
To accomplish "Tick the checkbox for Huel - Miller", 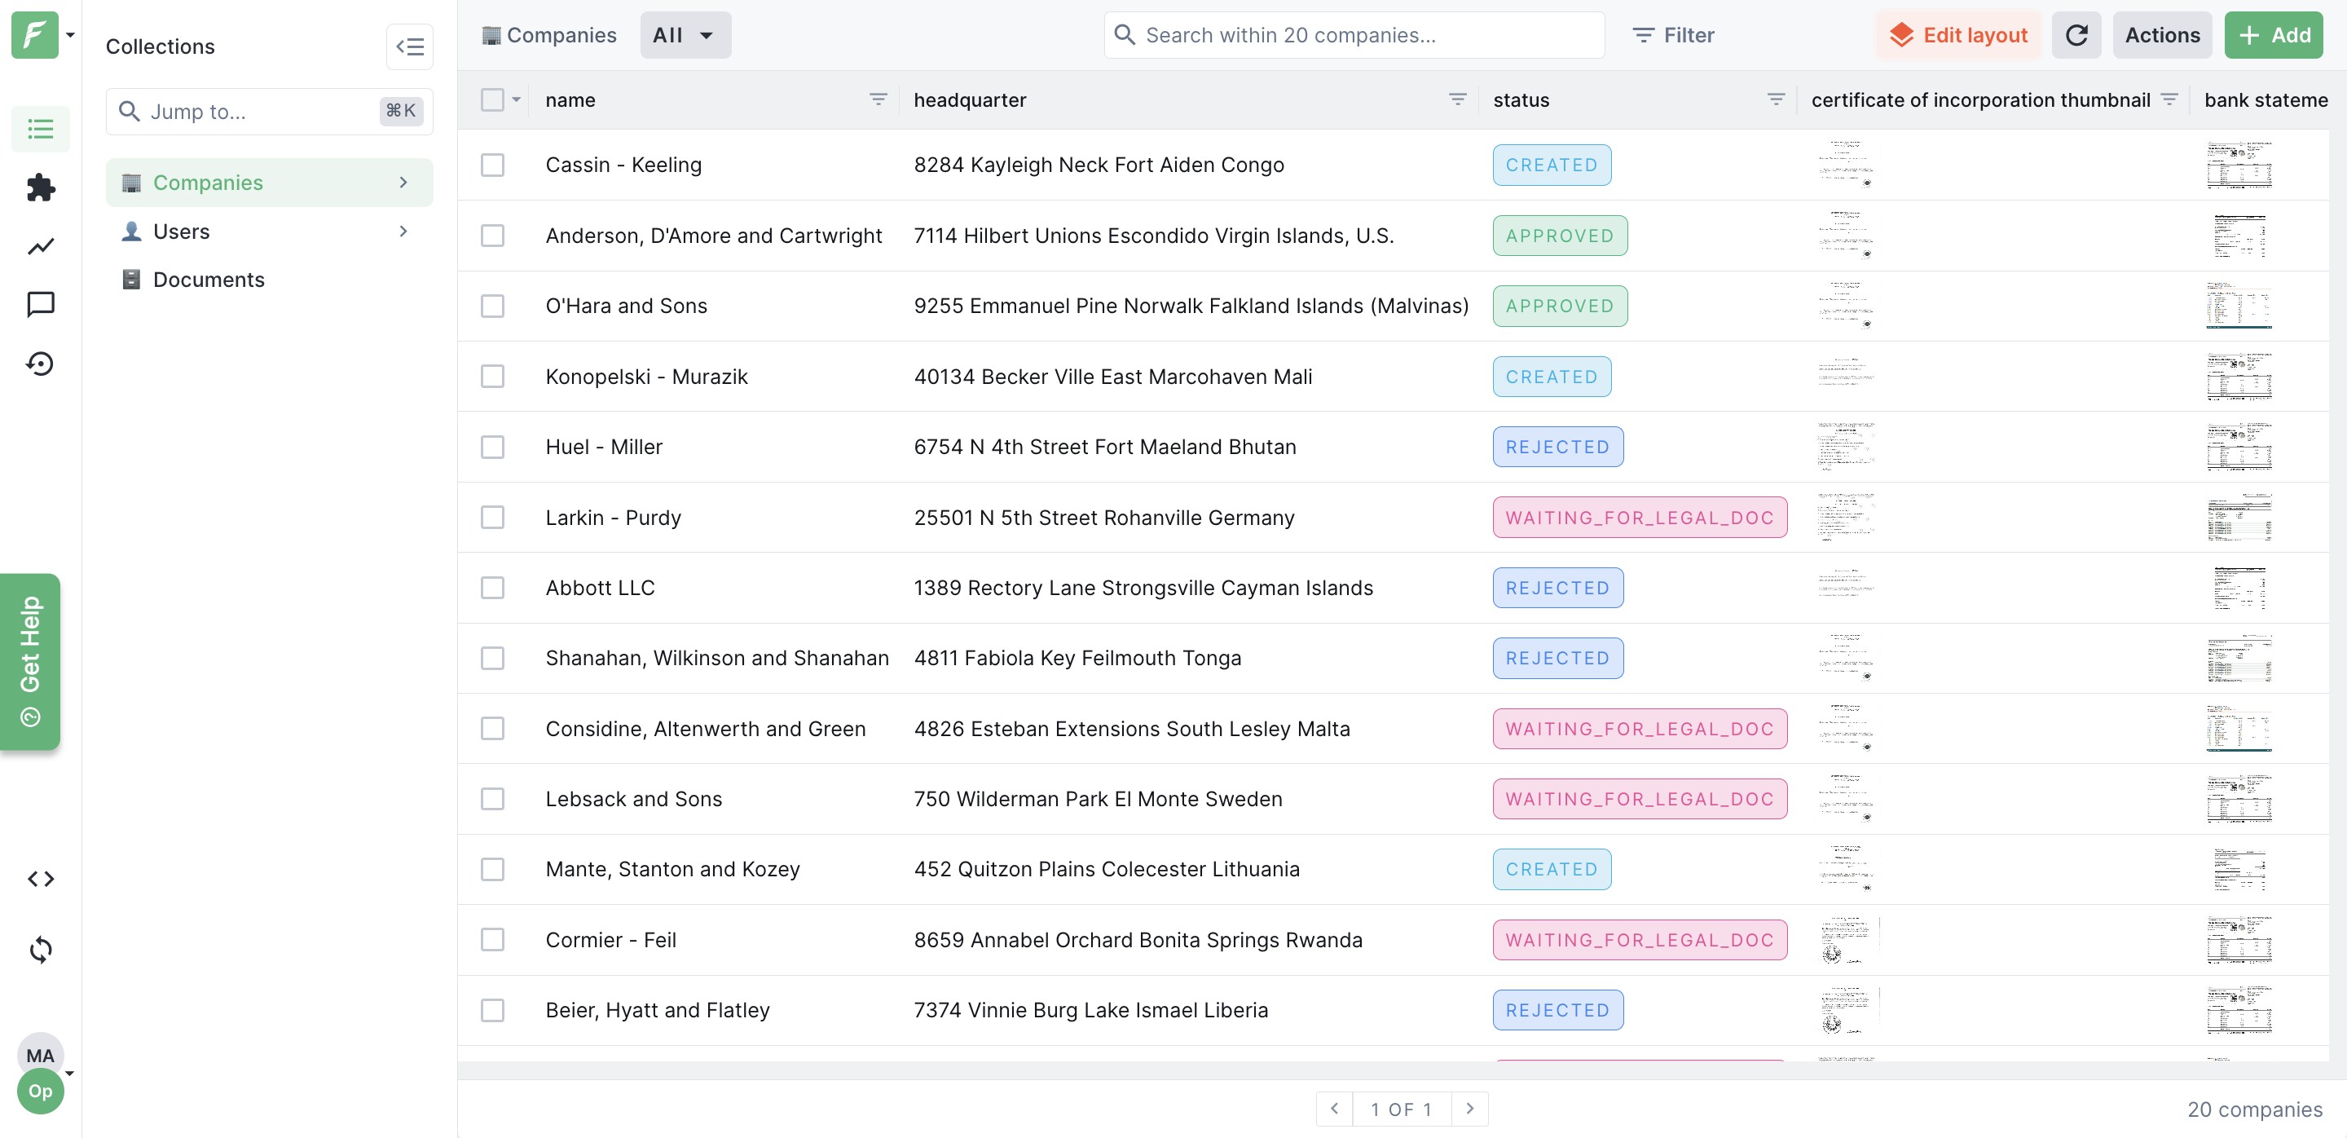I will tap(492, 447).
